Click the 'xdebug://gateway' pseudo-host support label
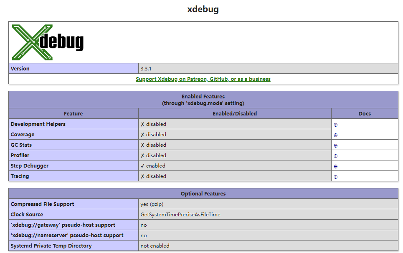This screenshot has height=253, width=403. point(63,225)
